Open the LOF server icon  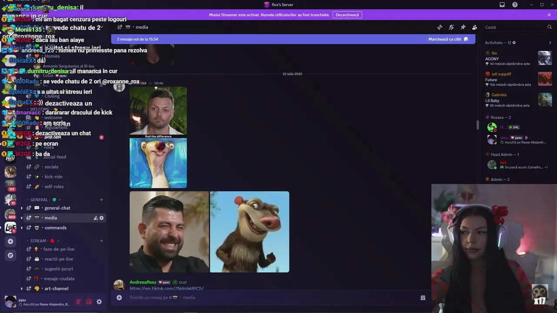(x=10, y=227)
